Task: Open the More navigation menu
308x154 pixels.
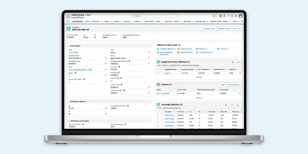Action: [236, 21]
